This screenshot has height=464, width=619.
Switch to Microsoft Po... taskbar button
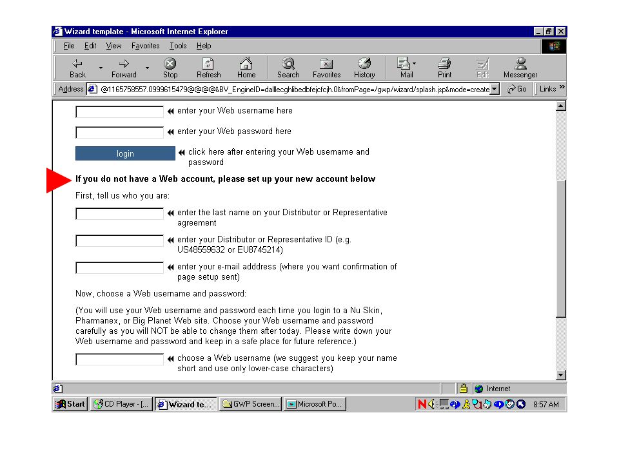315,404
